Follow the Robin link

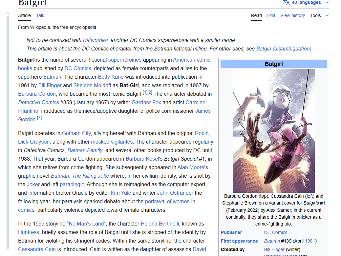point(202,133)
